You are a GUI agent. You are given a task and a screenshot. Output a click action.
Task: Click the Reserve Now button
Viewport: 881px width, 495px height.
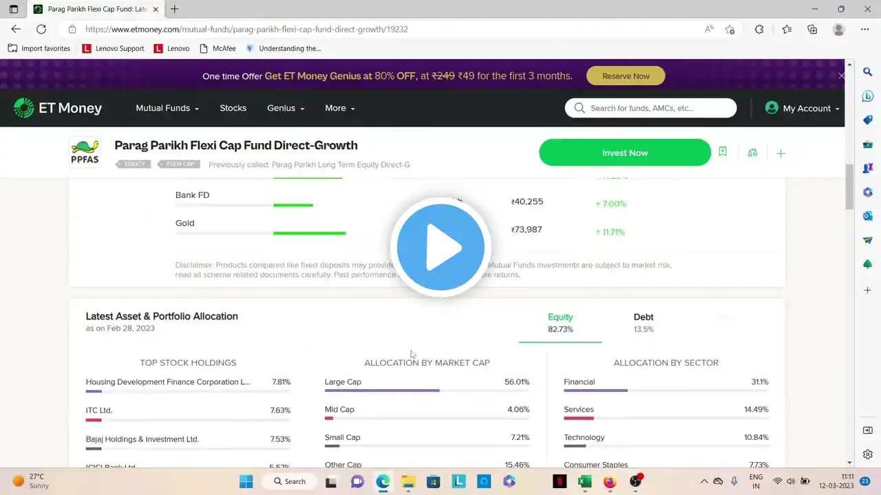click(x=626, y=76)
